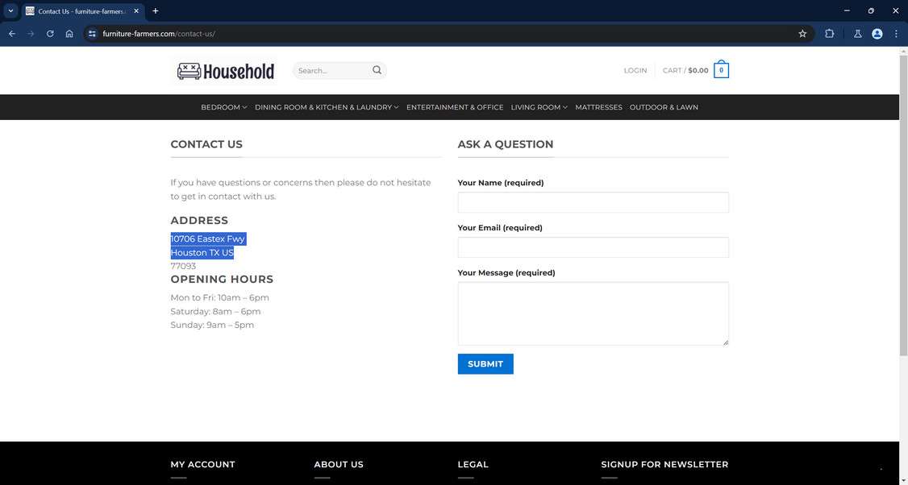
Task: Click the Legal footer heading
Action: (473, 464)
